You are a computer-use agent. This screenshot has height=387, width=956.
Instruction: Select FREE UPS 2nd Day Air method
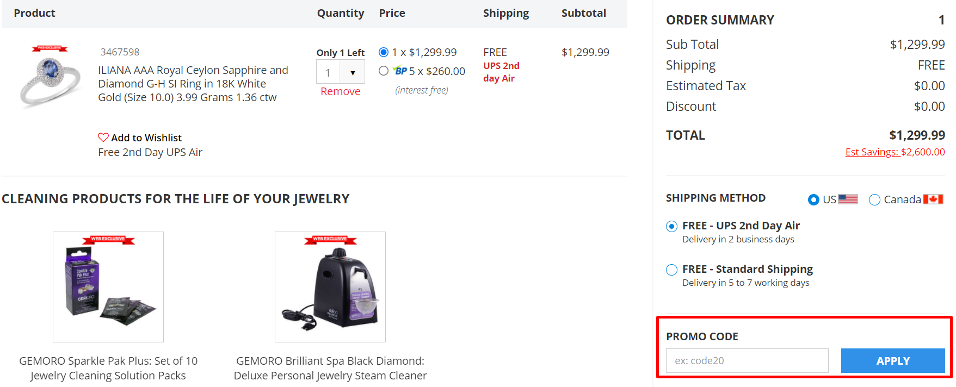[x=672, y=226]
